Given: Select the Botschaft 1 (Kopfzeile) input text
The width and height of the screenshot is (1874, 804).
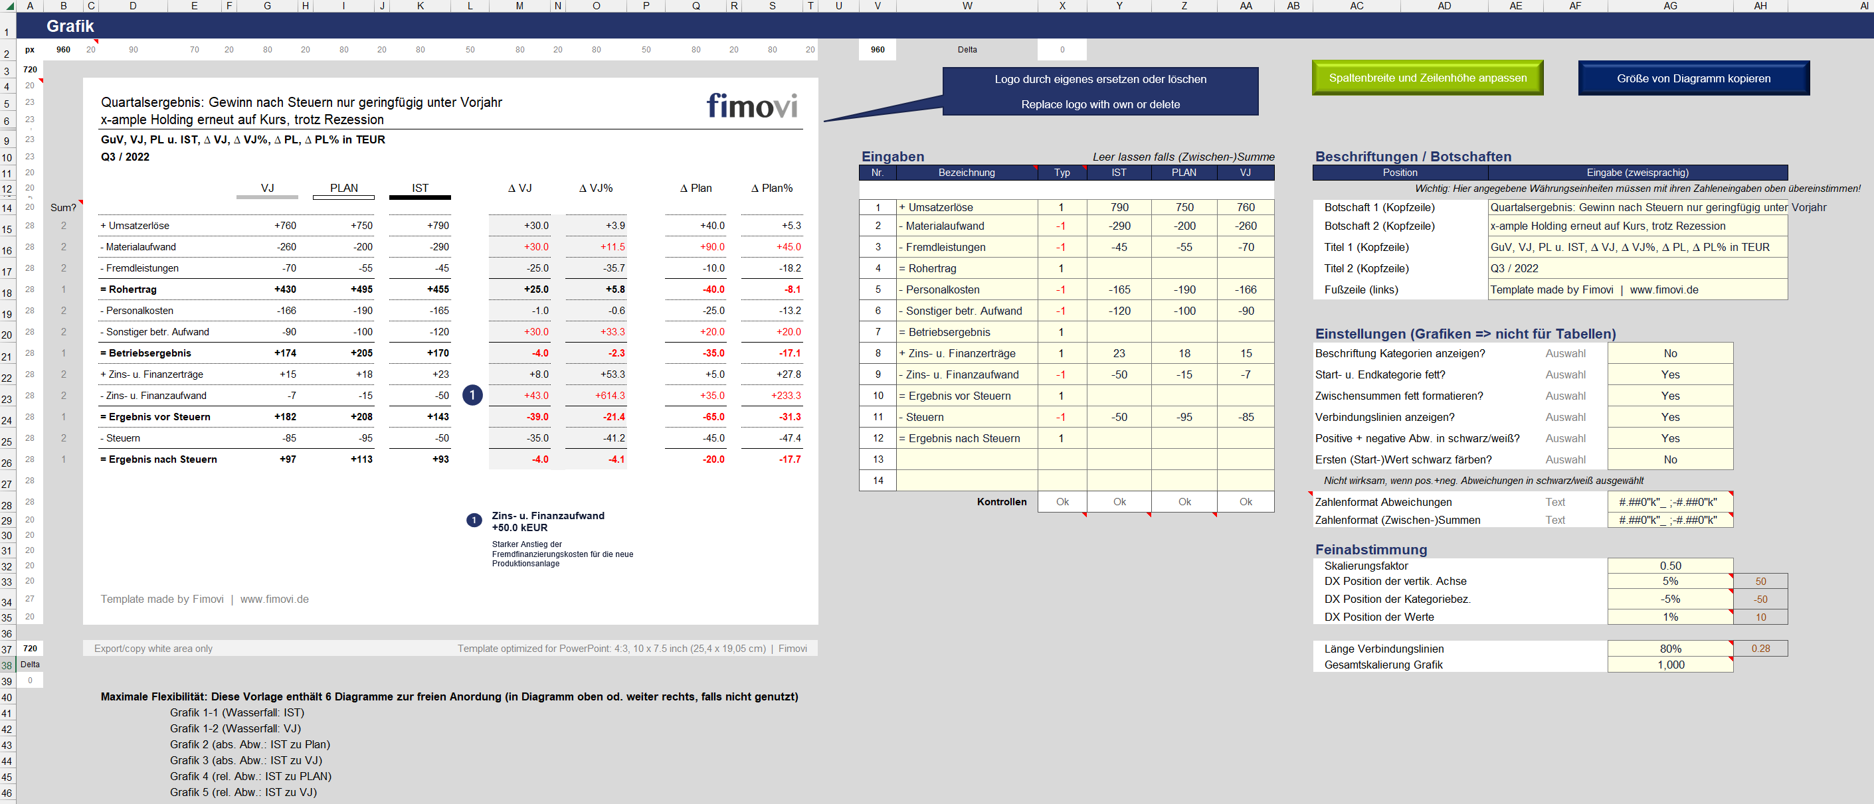Looking at the screenshot, I should [x=1658, y=207].
